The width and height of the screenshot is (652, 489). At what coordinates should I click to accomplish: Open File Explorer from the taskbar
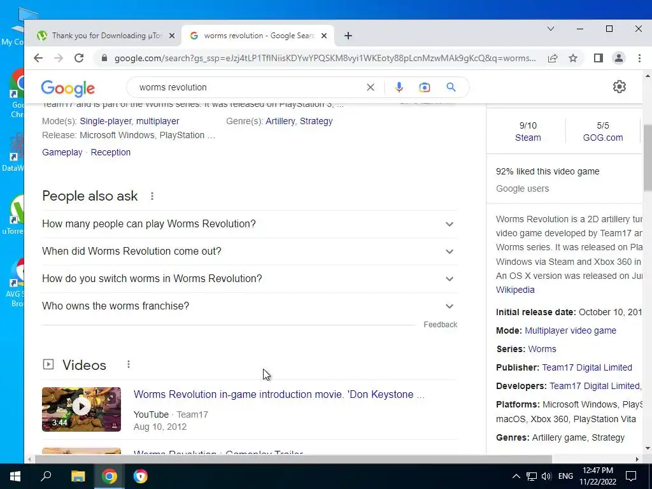[78, 476]
